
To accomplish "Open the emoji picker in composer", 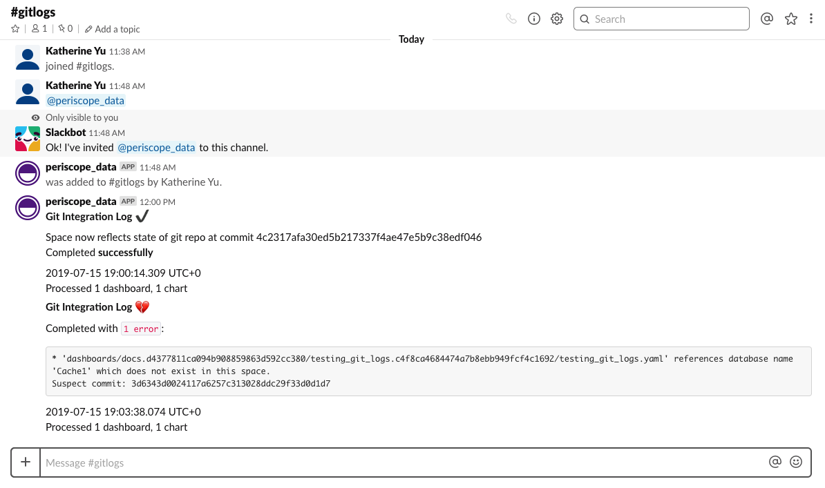I will tap(796, 462).
